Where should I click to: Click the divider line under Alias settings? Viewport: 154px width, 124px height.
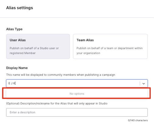(77, 18)
